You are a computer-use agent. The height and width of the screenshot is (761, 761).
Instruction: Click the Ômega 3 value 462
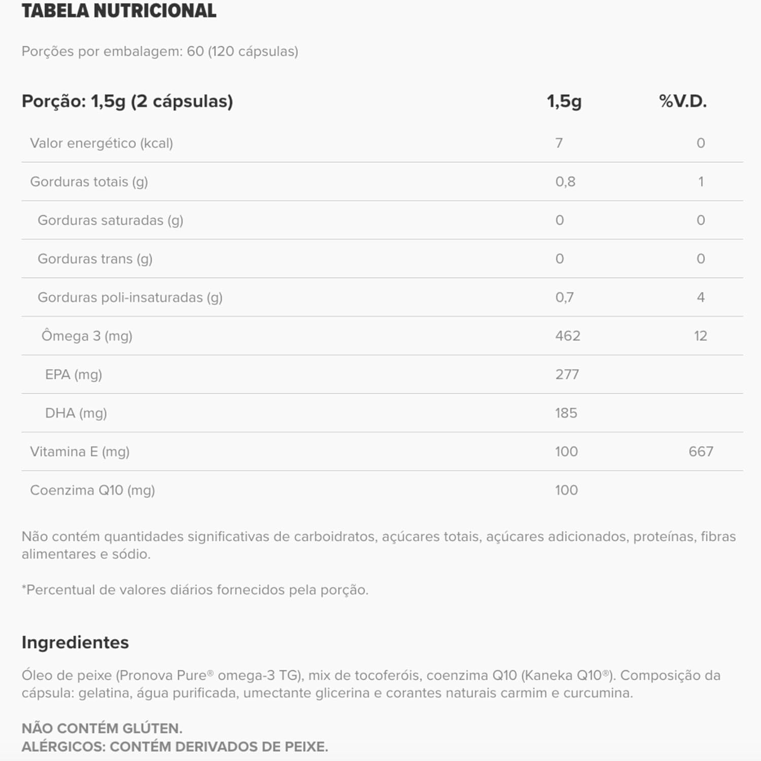coord(567,336)
